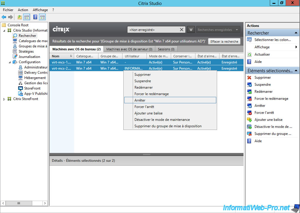Collapse the Configuration tree node

[x=10, y=62]
